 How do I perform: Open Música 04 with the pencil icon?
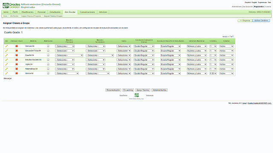pyautogui.click(x=6, y=74)
